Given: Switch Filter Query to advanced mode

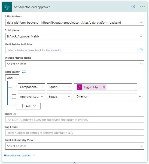Looking at the screenshot, I should coord(24,72).
